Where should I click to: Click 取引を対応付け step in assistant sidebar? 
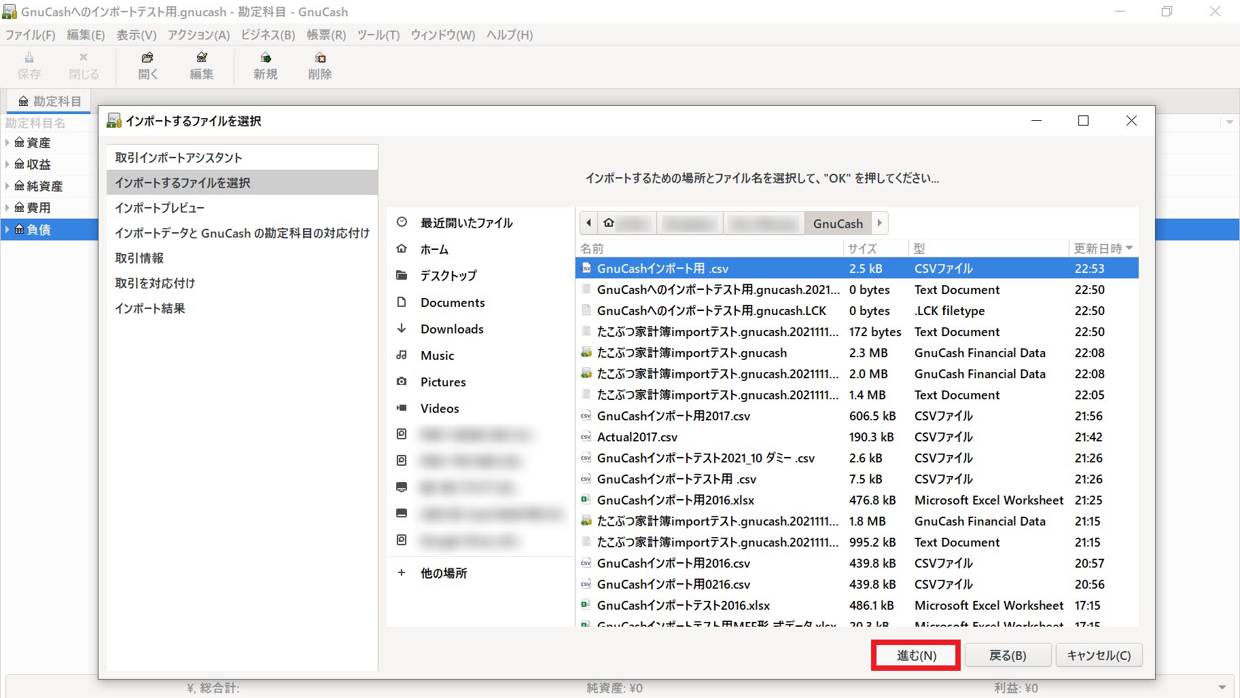(x=242, y=283)
